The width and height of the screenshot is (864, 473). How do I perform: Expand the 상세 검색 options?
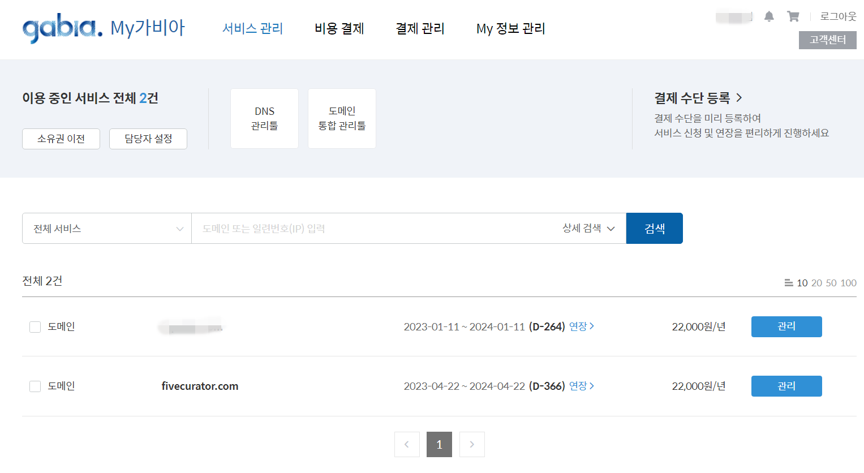click(588, 228)
